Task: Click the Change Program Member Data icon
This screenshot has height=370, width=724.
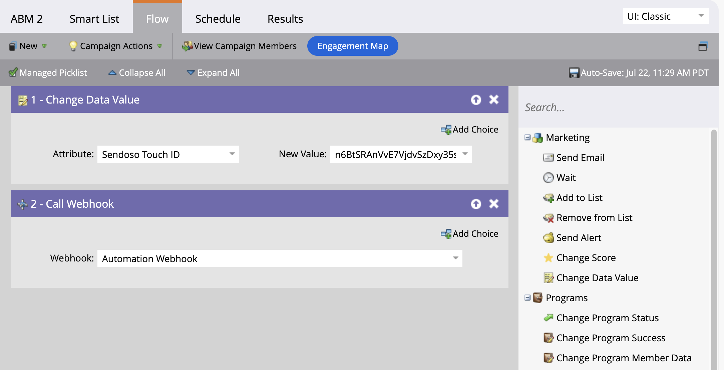Action: coord(549,358)
